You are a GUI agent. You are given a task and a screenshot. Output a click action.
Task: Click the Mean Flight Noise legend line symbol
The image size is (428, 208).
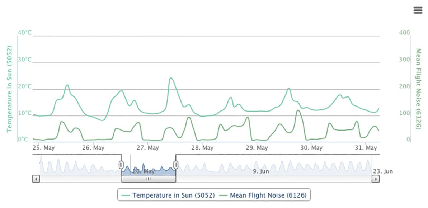(223, 195)
